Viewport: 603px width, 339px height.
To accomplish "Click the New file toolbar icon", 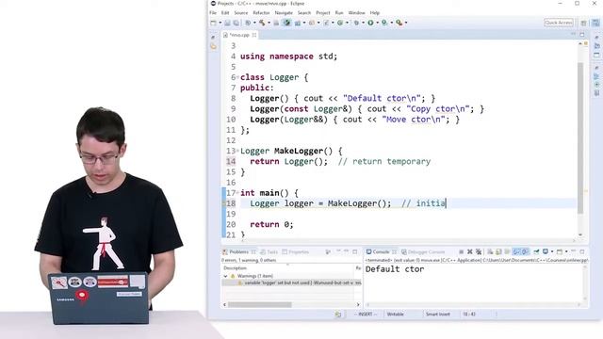I will point(213,23).
